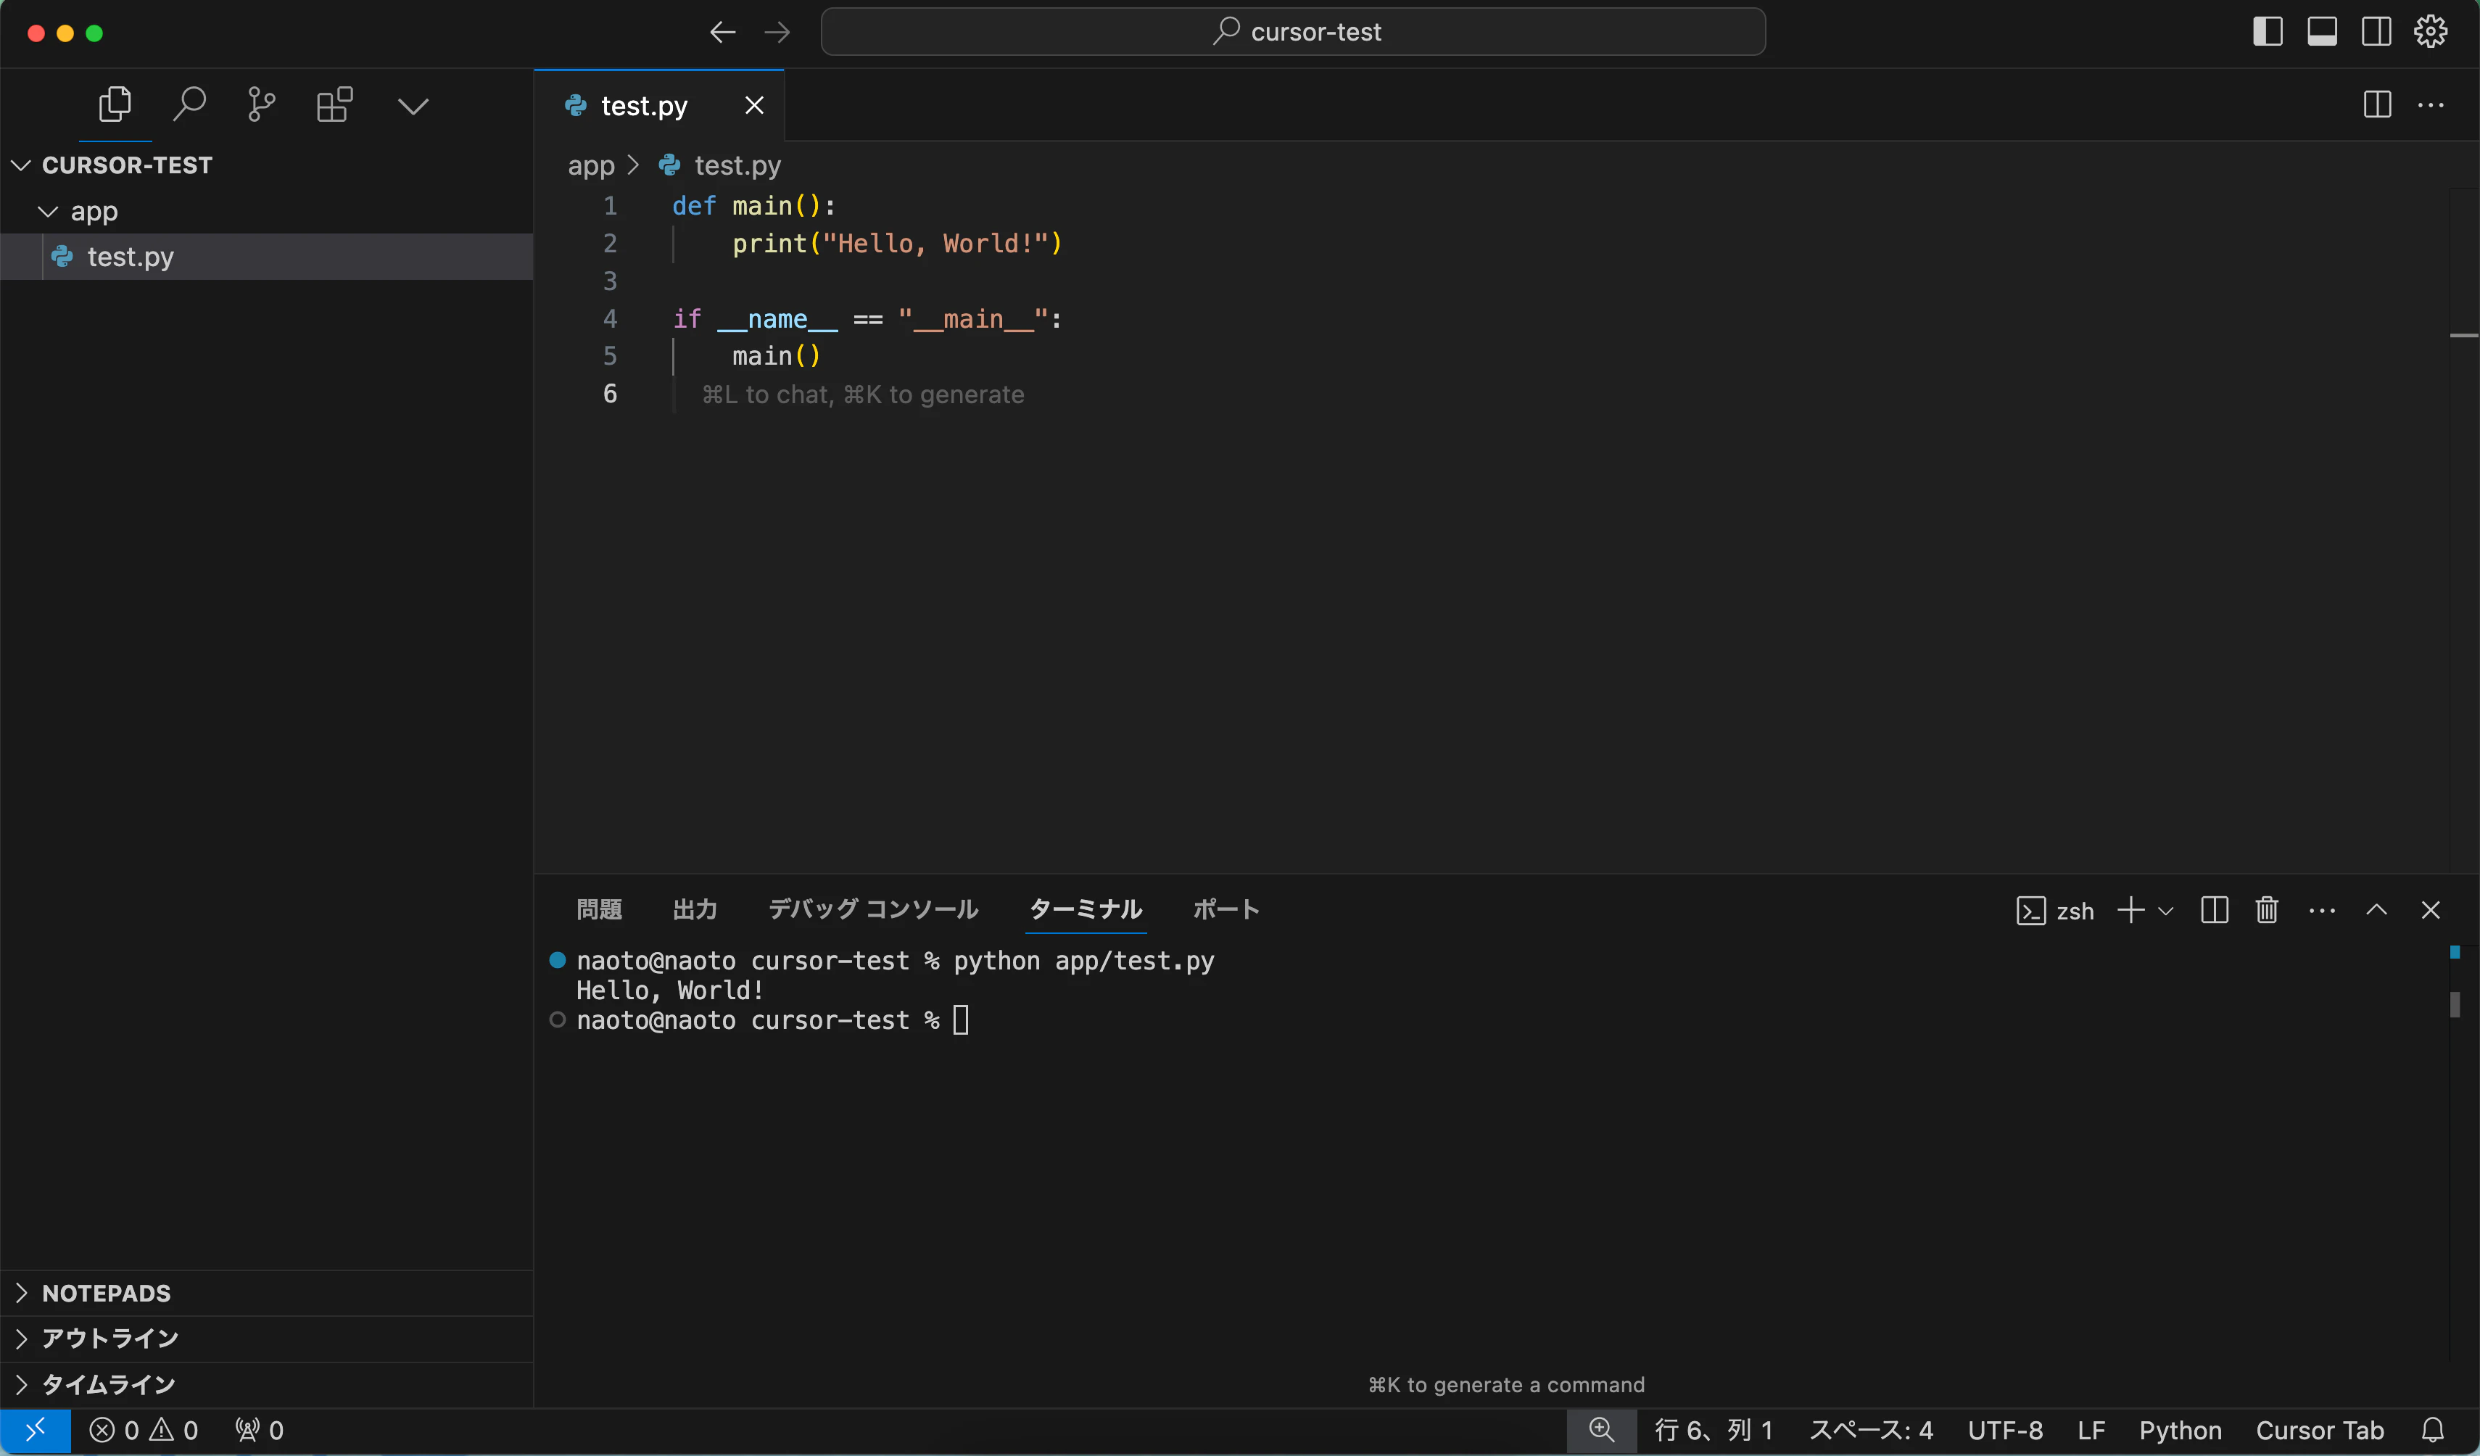Open the Source Control view icon
The image size is (2480, 1456).
(261, 104)
